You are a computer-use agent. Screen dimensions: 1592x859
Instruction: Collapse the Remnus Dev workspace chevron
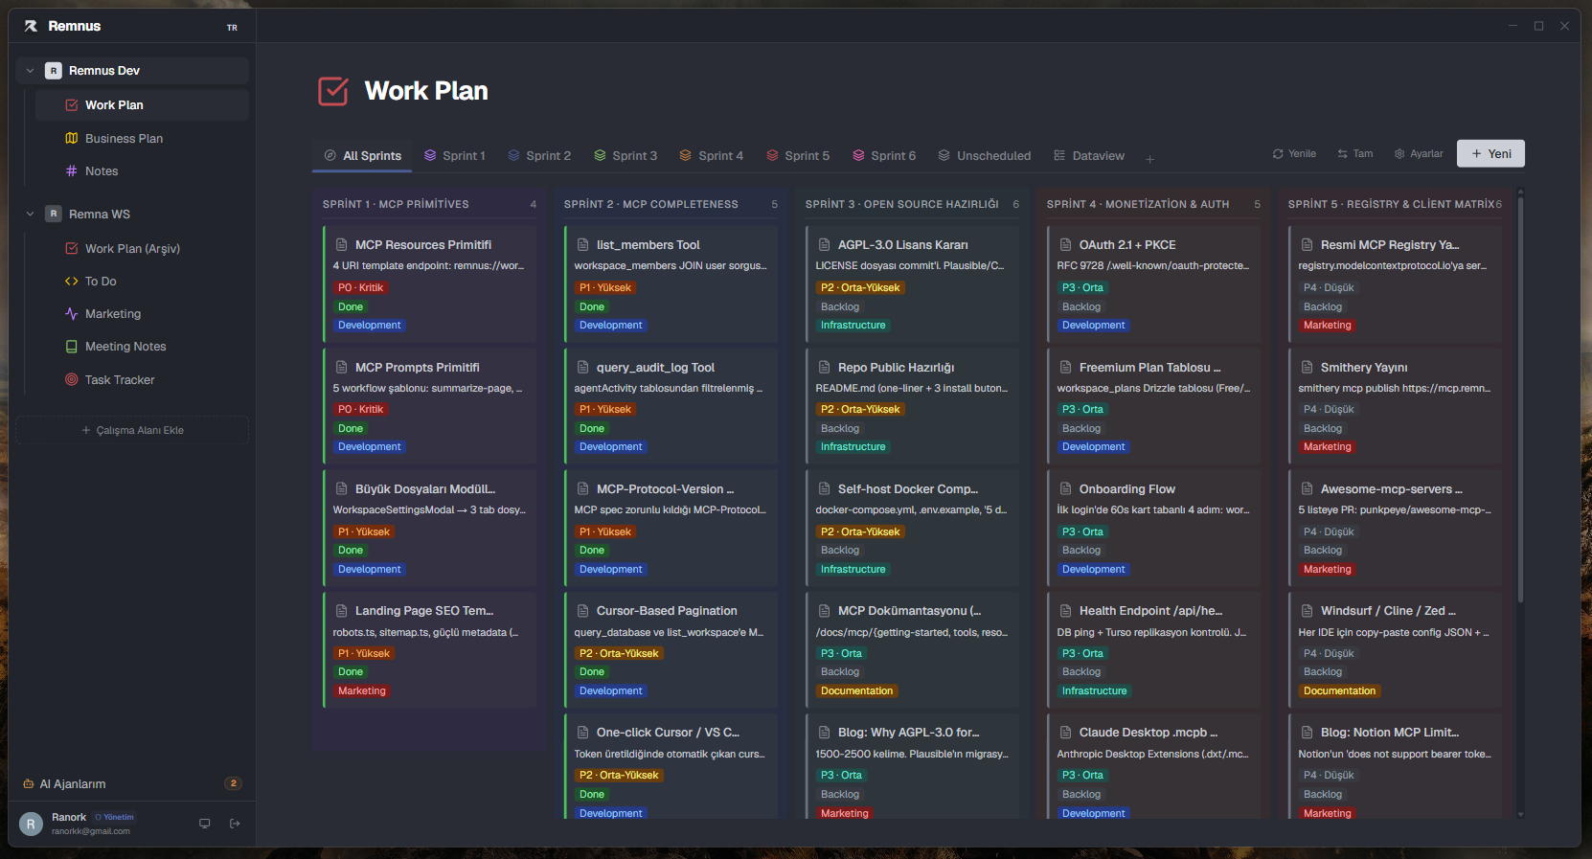[x=30, y=71]
